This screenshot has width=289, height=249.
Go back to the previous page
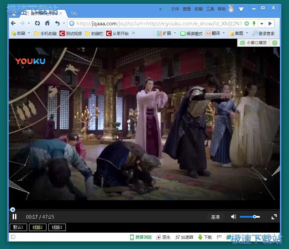(13, 23)
